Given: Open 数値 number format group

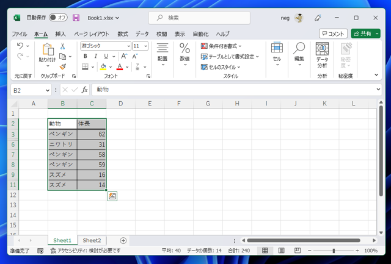Looking at the screenshot, I should [x=185, y=55].
